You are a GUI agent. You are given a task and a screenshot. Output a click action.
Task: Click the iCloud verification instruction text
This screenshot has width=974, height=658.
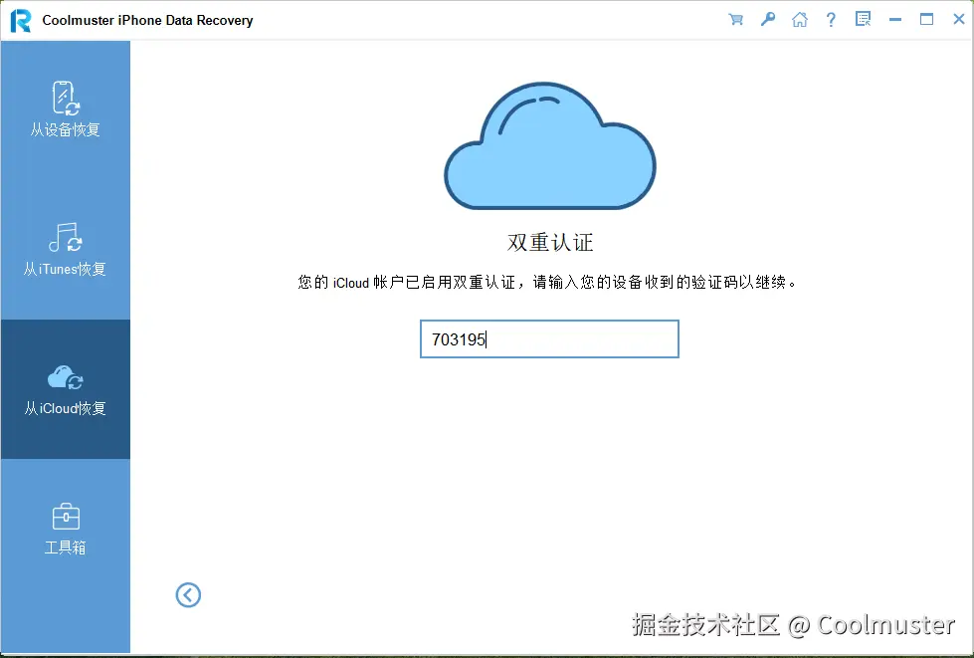[x=547, y=282]
